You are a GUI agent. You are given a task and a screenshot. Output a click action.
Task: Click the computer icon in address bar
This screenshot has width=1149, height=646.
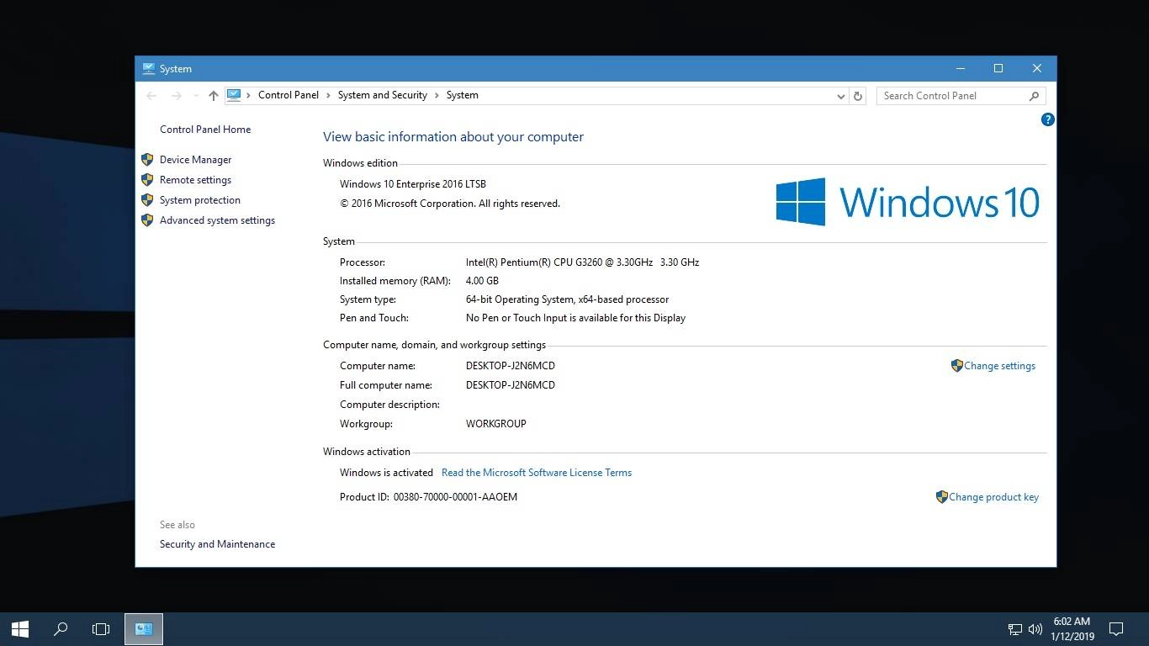[x=234, y=95]
